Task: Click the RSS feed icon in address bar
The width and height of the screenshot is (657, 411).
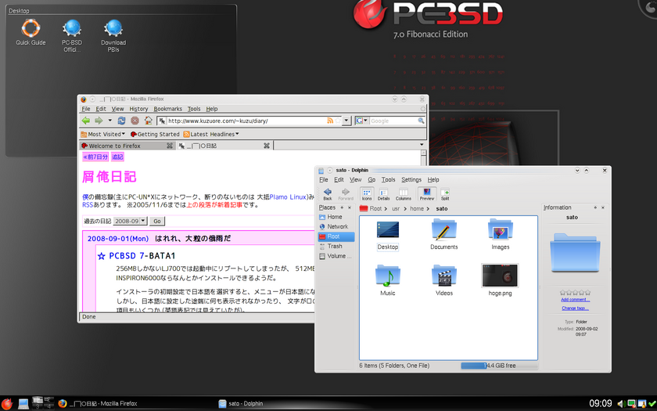Action: (x=330, y=121)
